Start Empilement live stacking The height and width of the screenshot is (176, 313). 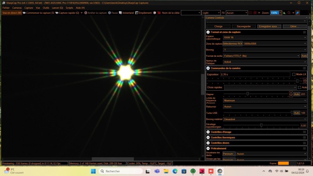tap(137, 13)
